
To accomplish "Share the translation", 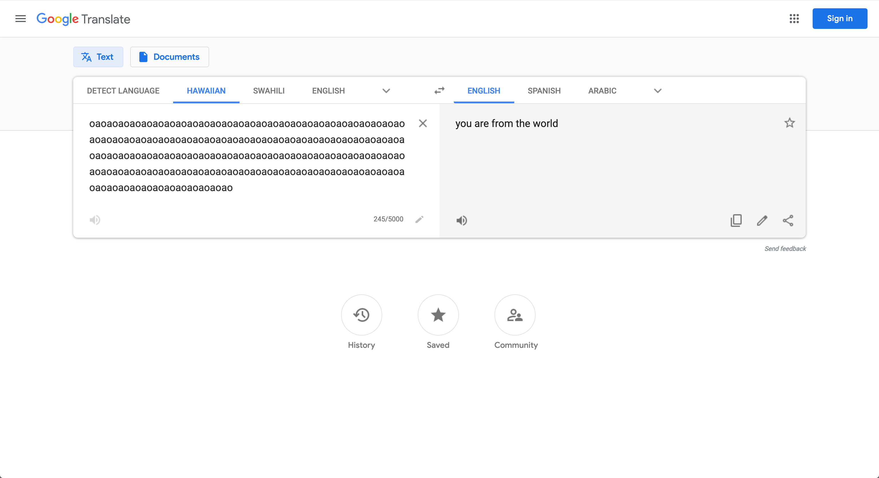I will (x=788, y=220).
